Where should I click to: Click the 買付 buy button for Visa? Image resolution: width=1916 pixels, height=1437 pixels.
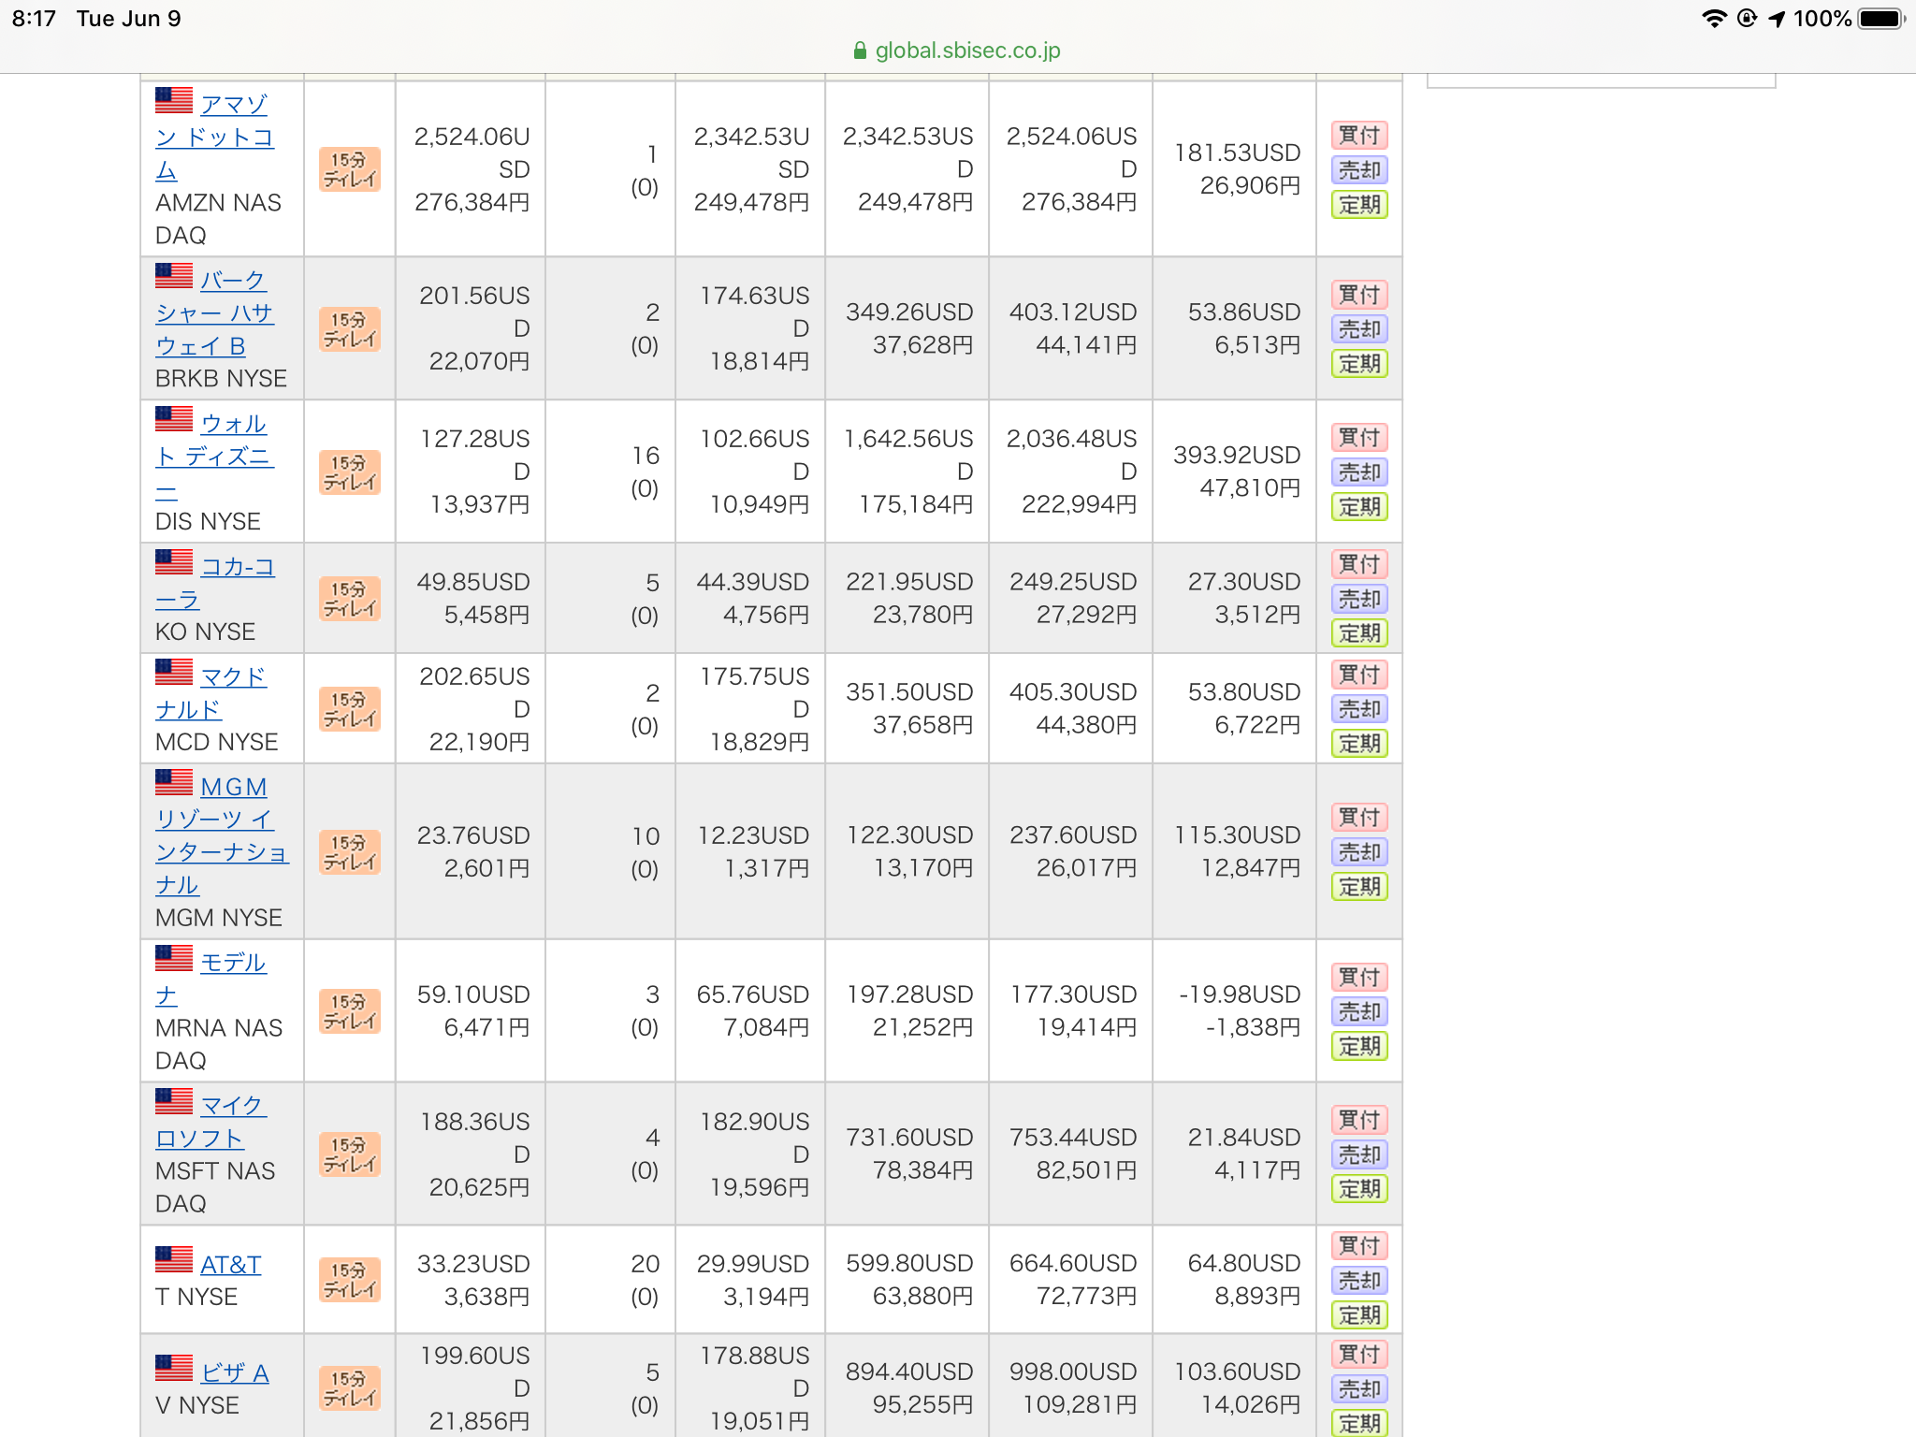pos(1359,1355)
